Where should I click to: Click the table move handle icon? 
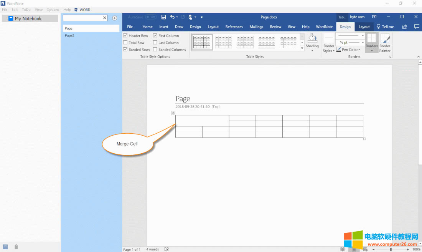173,113
